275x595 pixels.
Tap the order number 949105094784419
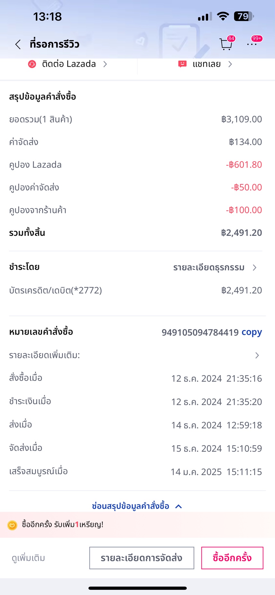click(200, 332)
